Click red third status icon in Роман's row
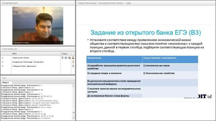Image resolution: width=216 pixels, height=121 pixels. pyautogui.click(x=69, y=58)
